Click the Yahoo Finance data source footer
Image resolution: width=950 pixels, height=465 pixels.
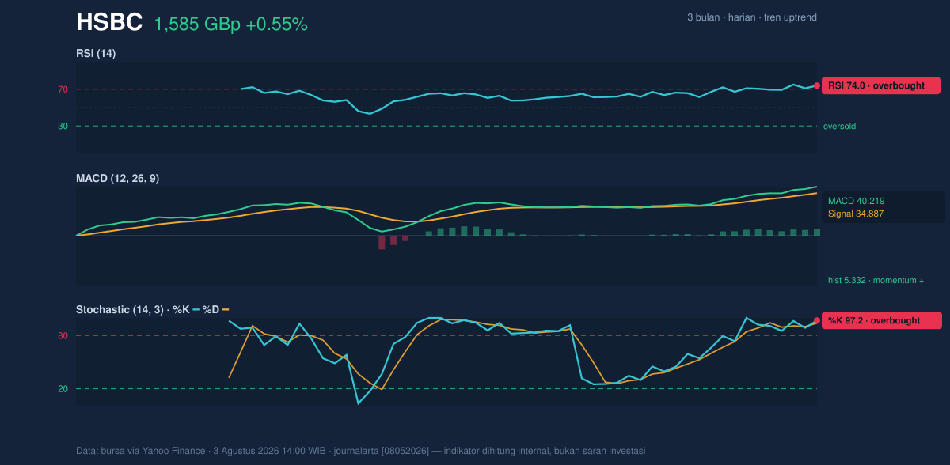coord(360,451)
